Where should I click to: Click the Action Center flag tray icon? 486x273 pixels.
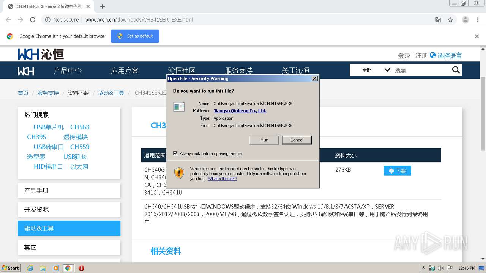coord(450,268)
